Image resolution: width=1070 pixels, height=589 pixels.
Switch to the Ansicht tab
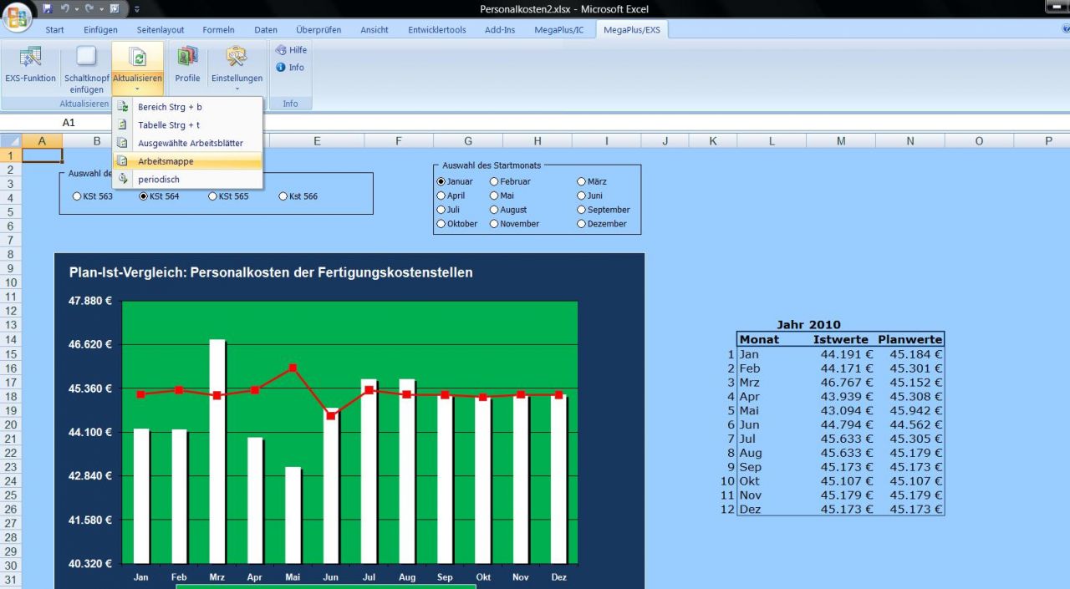click(374, 30)
